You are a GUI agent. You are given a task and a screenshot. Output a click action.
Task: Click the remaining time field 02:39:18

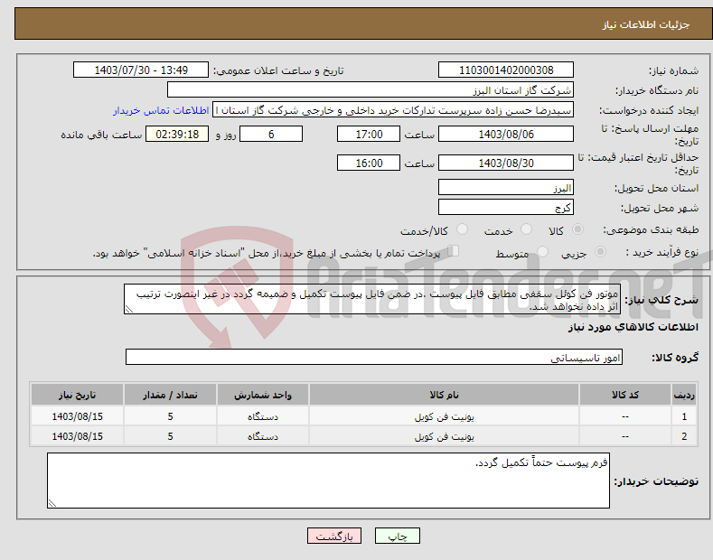pyautogui.click(x=177, y=134)
